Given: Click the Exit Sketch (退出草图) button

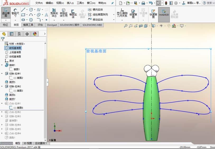Looking at the screenshot, I should pyautogui.click(x=6, y=13).
